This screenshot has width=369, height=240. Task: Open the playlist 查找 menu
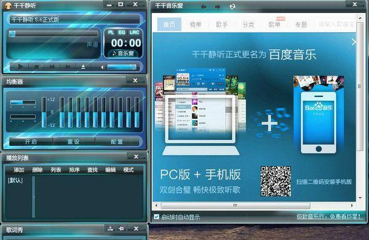click(x=92, y=170)
